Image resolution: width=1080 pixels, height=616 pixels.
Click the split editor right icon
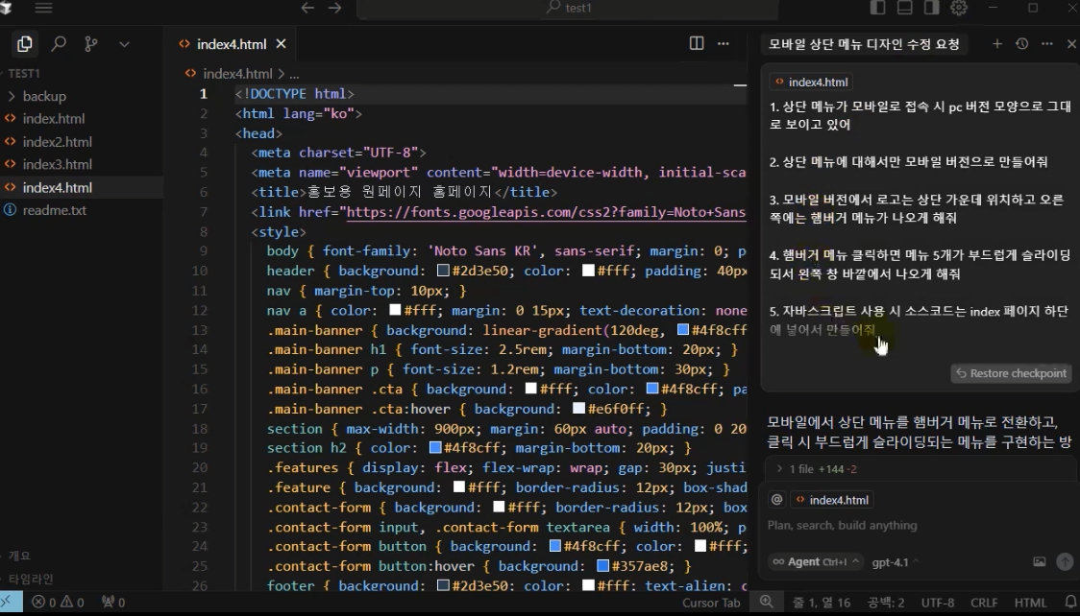coord(697,43)
